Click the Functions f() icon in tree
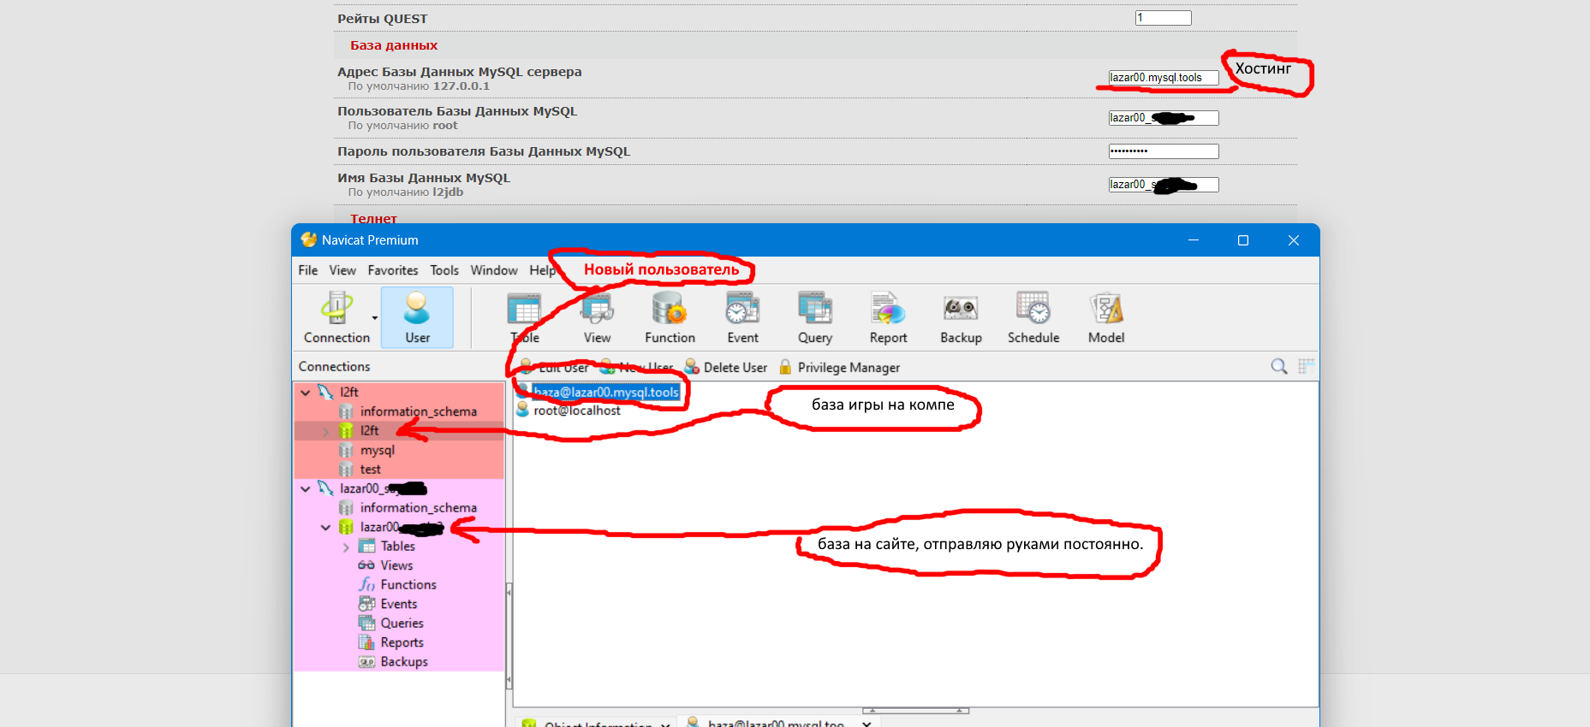 pyautogui.click(x=366, y=585)
